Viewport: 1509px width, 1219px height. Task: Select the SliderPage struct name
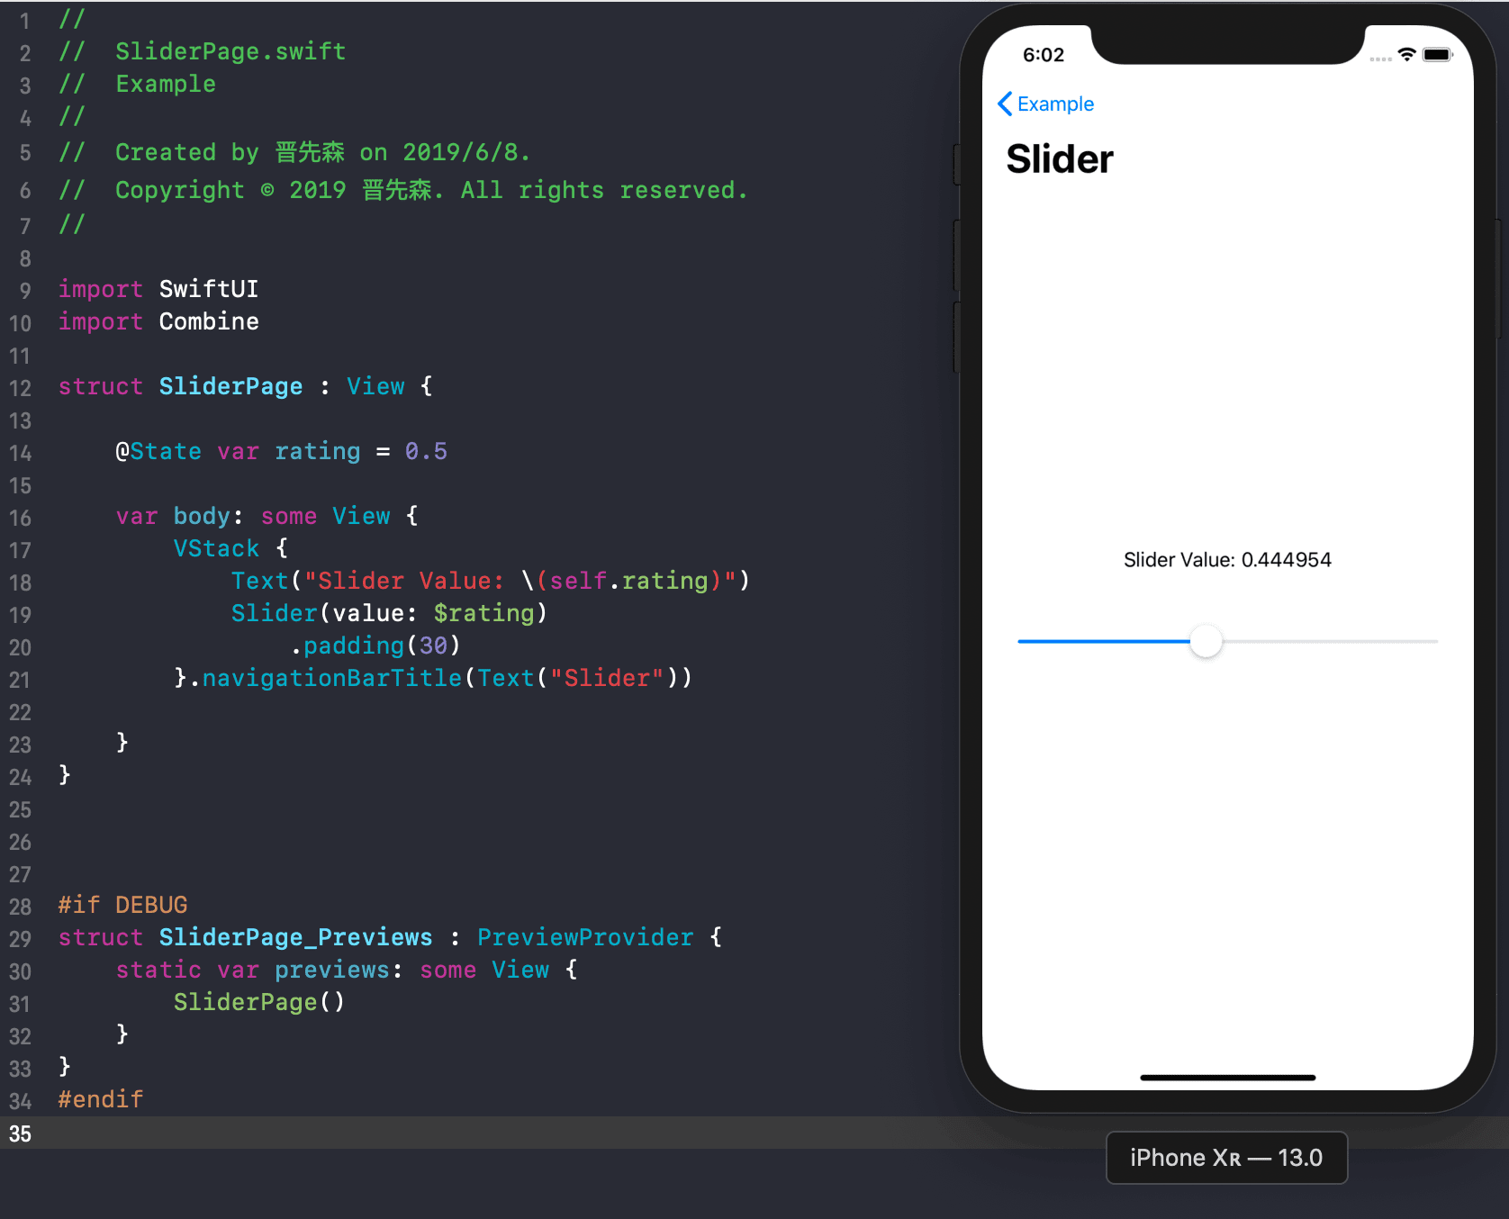click(230, 386)
